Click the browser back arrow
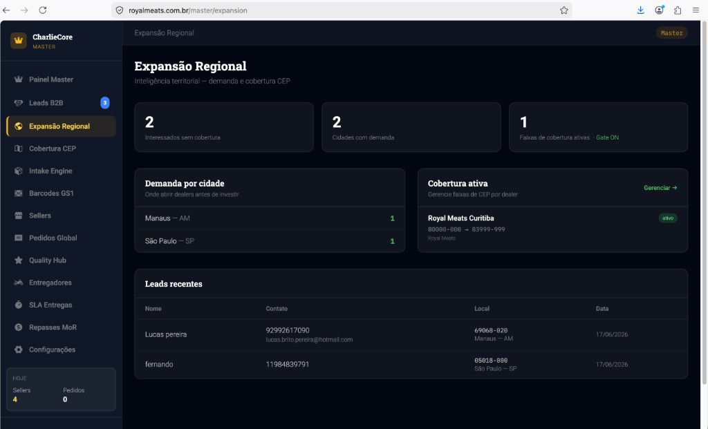708x429 pixels. 6,10
